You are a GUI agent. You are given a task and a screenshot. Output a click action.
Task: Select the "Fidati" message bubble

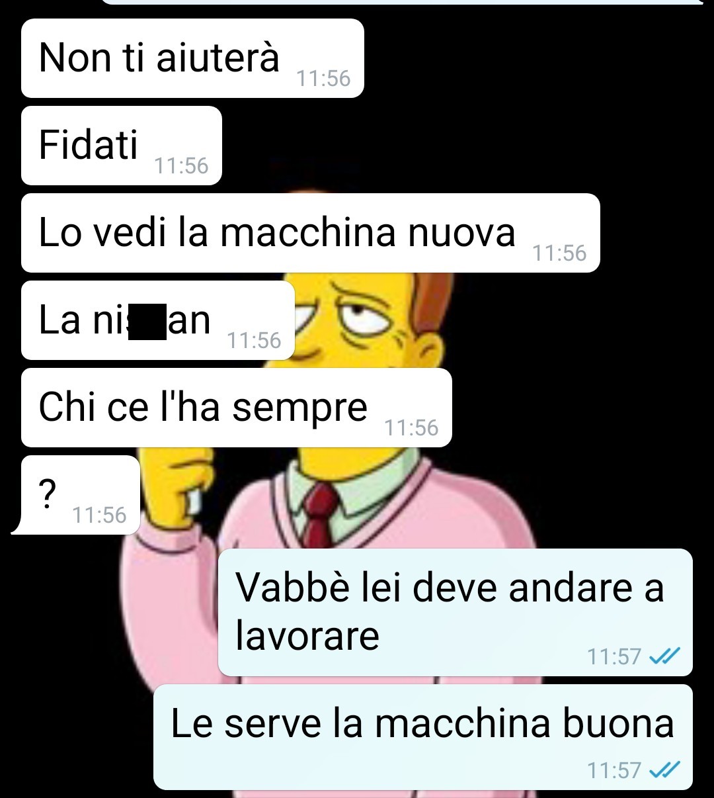click(122, 146)
